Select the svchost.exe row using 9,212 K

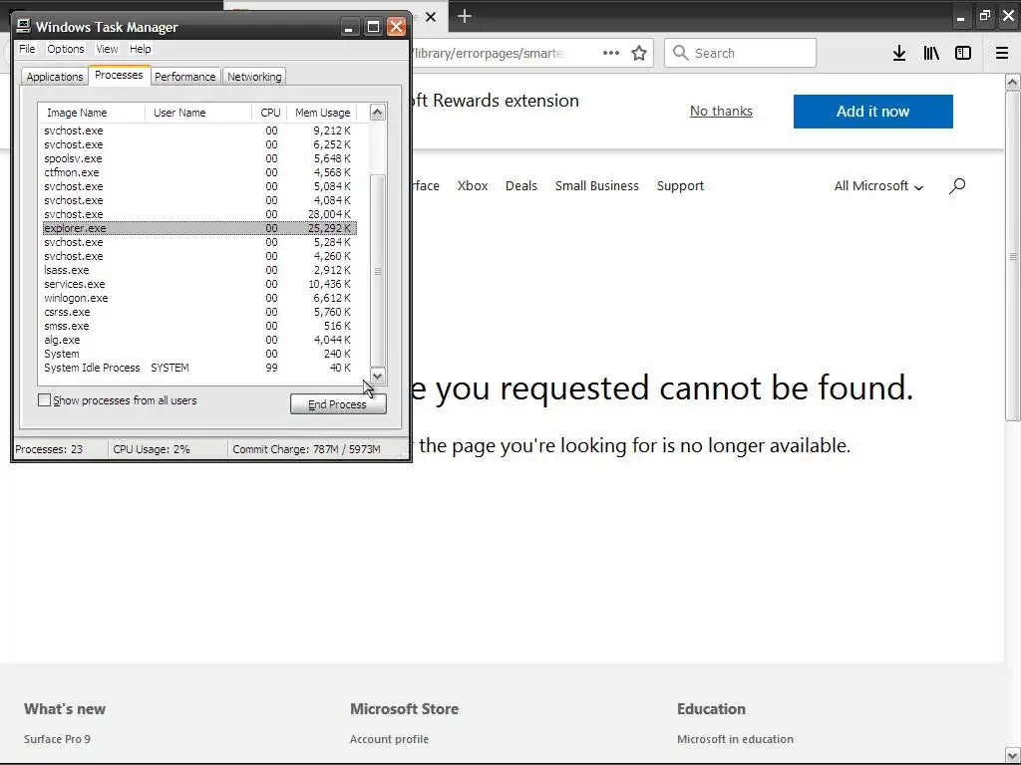tap(199, 130)
